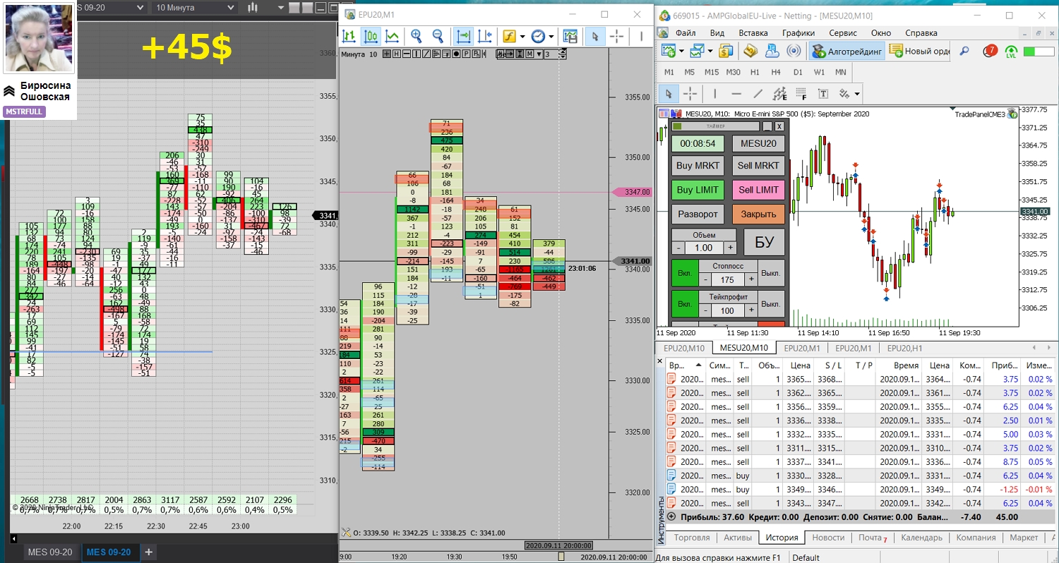Screen dimensions: 1059x563
Task: Click Buy MRKT in the trade panel
Action: tap(698, 166)
